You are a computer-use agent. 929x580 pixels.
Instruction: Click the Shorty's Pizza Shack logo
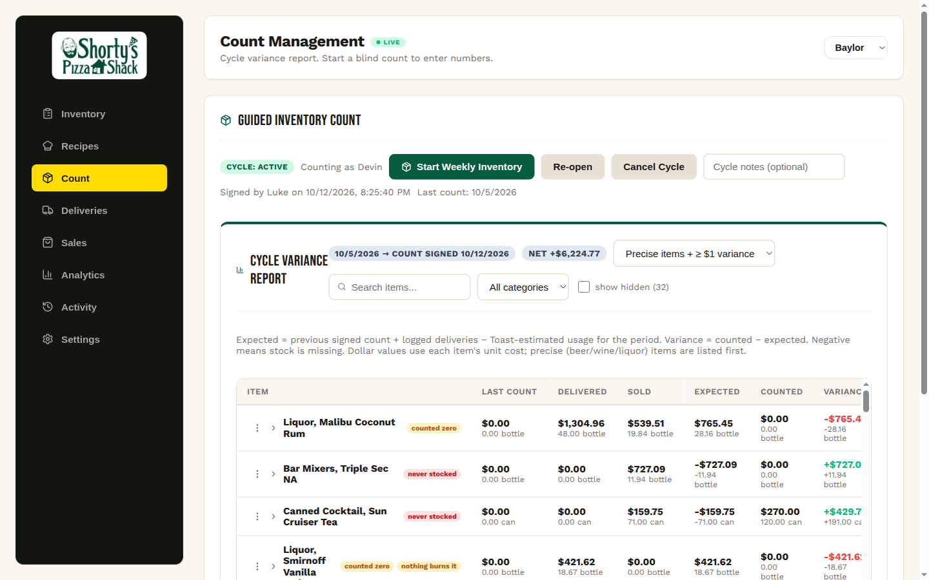coord(99,55)
